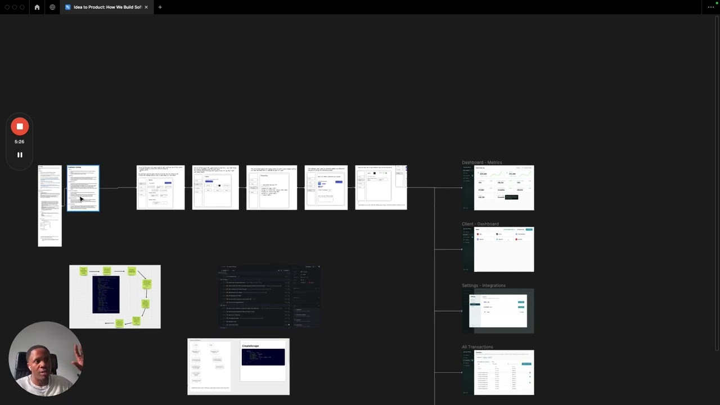Select the All Transactions frame
The width and height of the screenshot is (720, 405).
click(498, 372)
